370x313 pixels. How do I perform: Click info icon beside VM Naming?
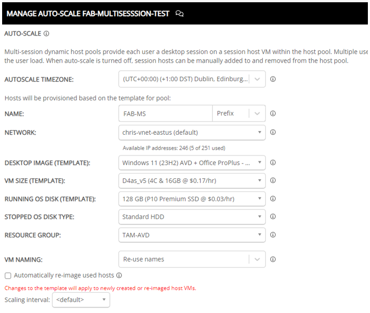coord(273,259)
